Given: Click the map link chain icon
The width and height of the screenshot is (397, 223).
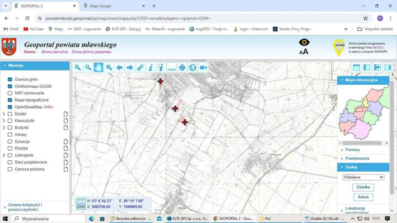Looking at the screenshot, I should (x=140, y=67).
